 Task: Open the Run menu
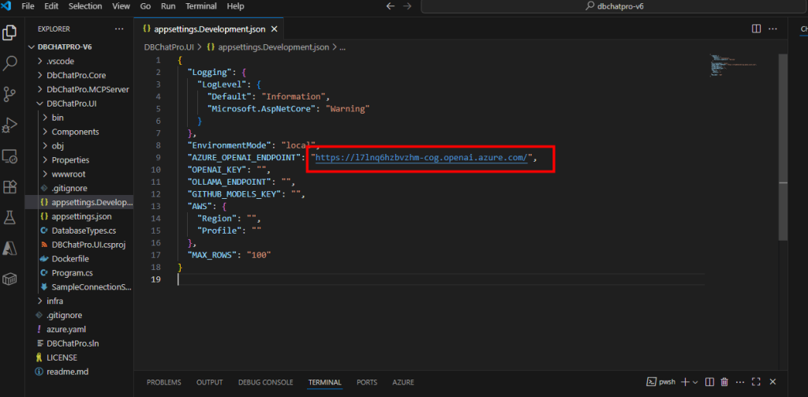[x=168, y=6]
